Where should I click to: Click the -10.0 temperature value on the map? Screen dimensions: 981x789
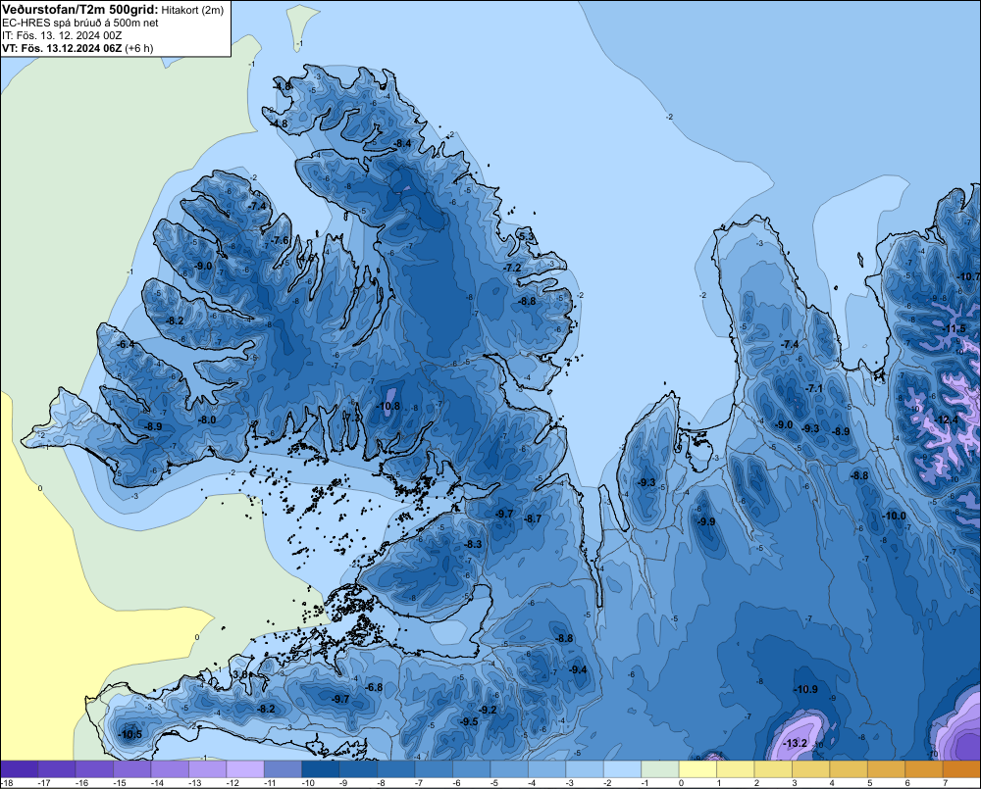[x=894, y=517]
